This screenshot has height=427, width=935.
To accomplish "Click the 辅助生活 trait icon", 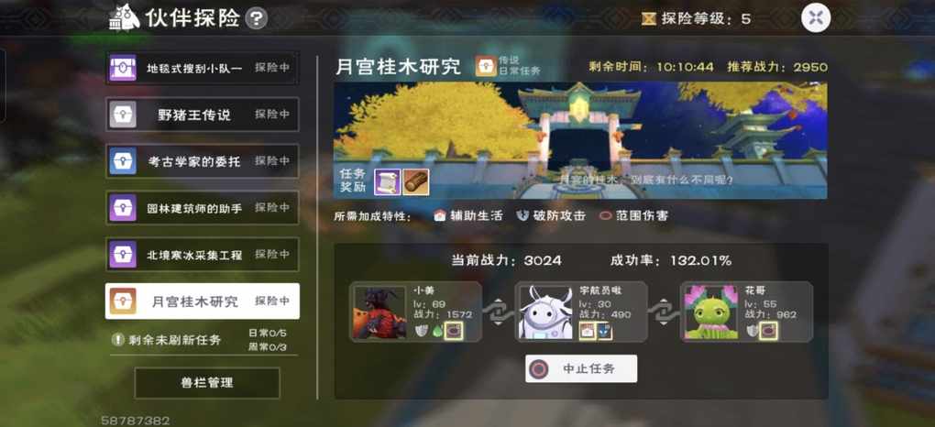I will pos(440,216).
